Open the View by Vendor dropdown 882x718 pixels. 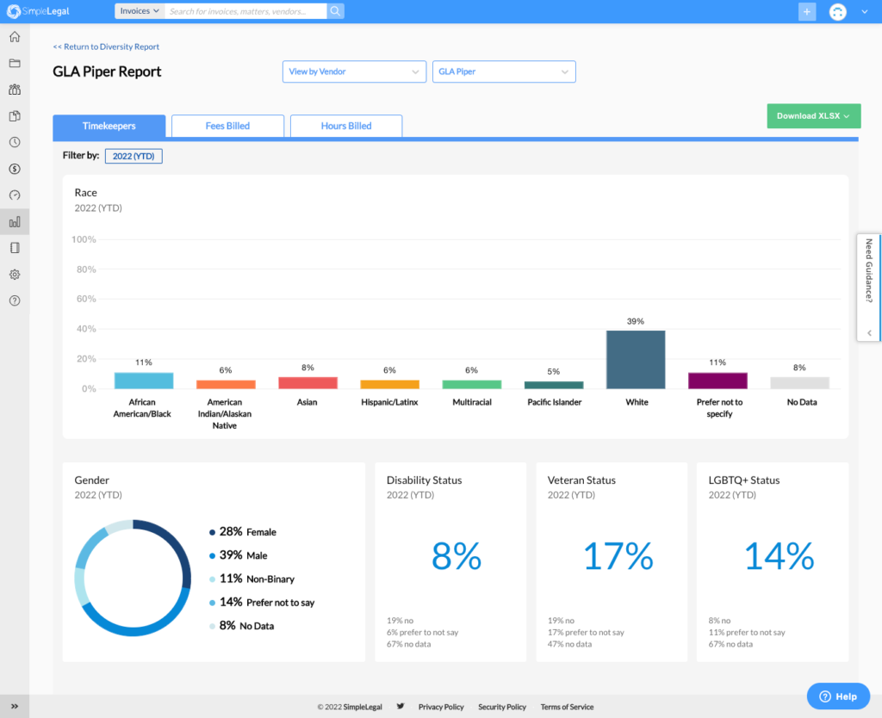354,71
